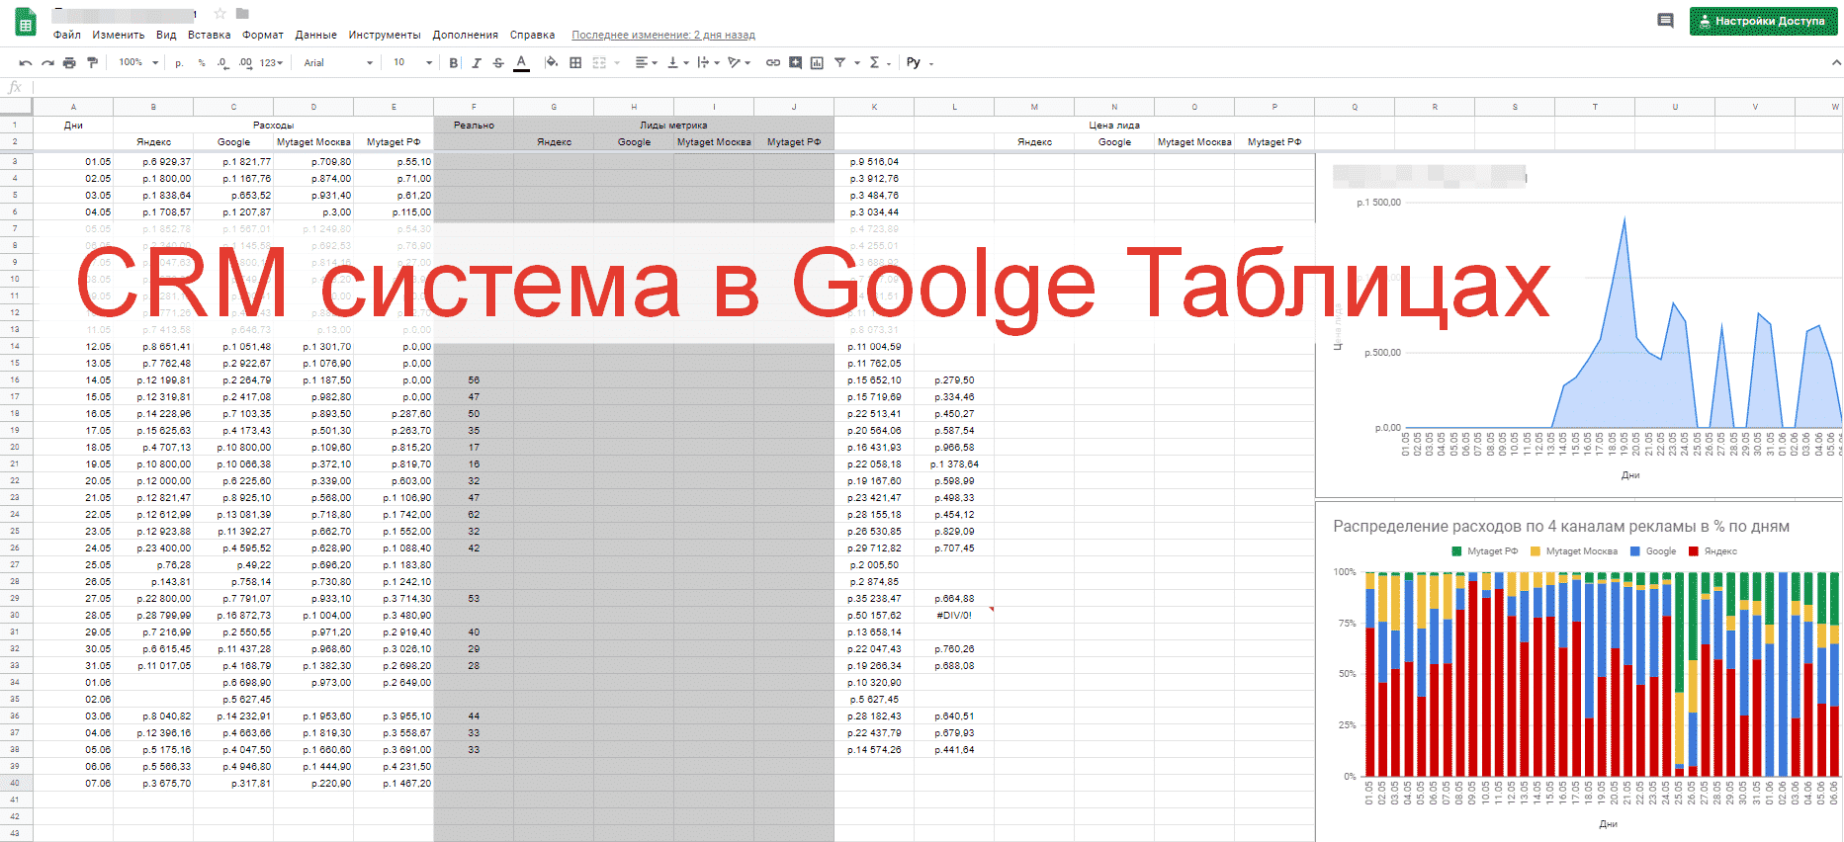Image resolution: width=1844 pixels, height=842 pixels.
Task: Open the text color picker
Action: pyautogui.click(x=521, y=62)
